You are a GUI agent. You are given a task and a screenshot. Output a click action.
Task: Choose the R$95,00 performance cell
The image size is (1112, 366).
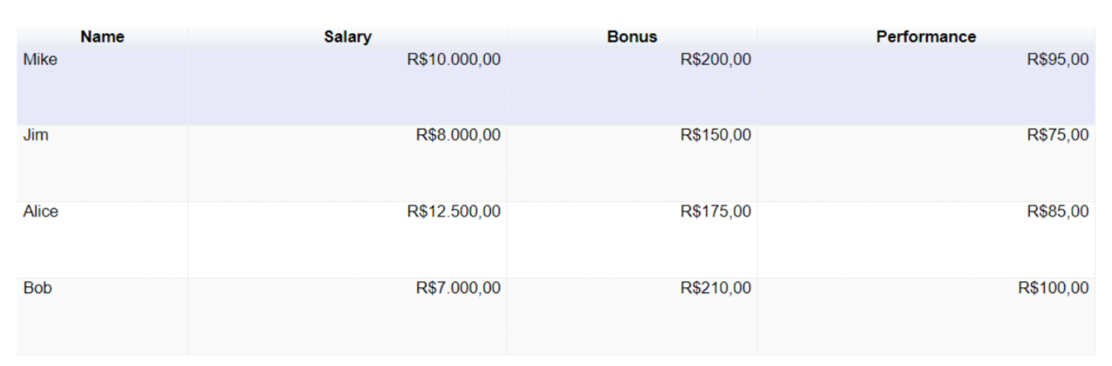(x=927, y=86)
